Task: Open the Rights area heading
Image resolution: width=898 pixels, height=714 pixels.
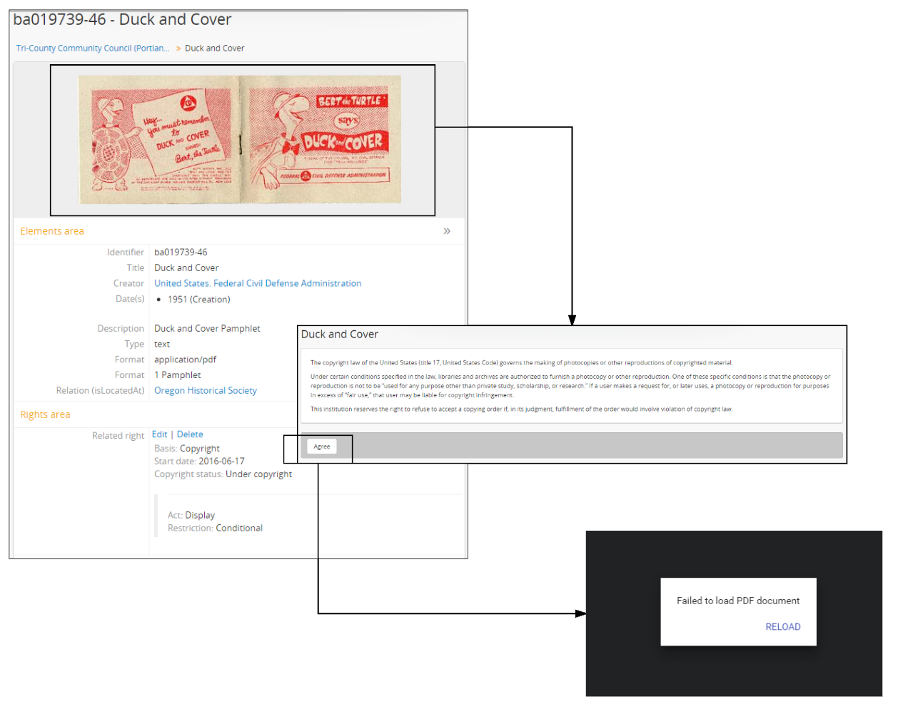Action: coord(45,414)
